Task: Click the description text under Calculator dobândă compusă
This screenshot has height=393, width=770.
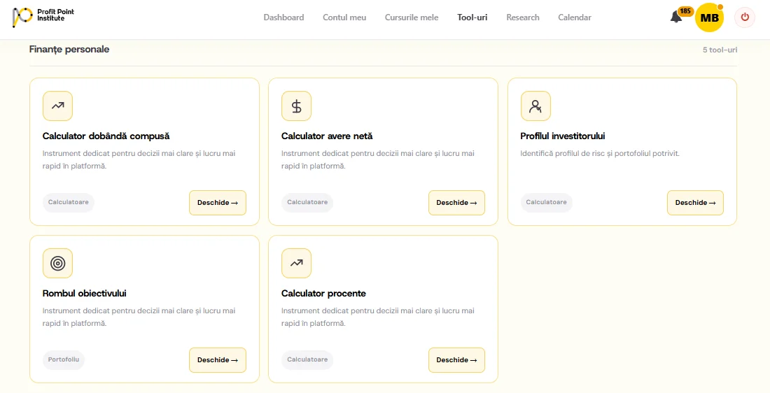Action: pos(139,160)
